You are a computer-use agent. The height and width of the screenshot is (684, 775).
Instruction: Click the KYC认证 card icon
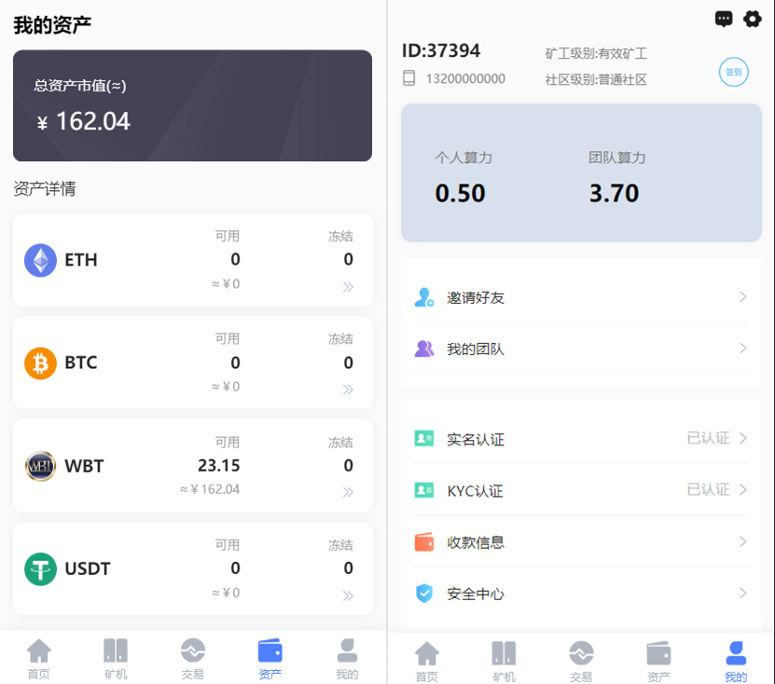click(424, 490)
